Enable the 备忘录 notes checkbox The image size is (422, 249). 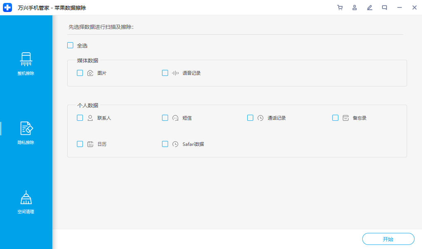(335, 118)
